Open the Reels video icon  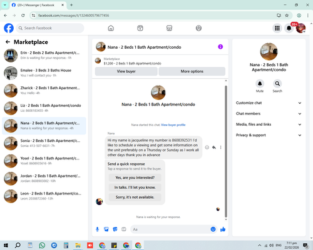pyautogui.click(x=140, y=28)
